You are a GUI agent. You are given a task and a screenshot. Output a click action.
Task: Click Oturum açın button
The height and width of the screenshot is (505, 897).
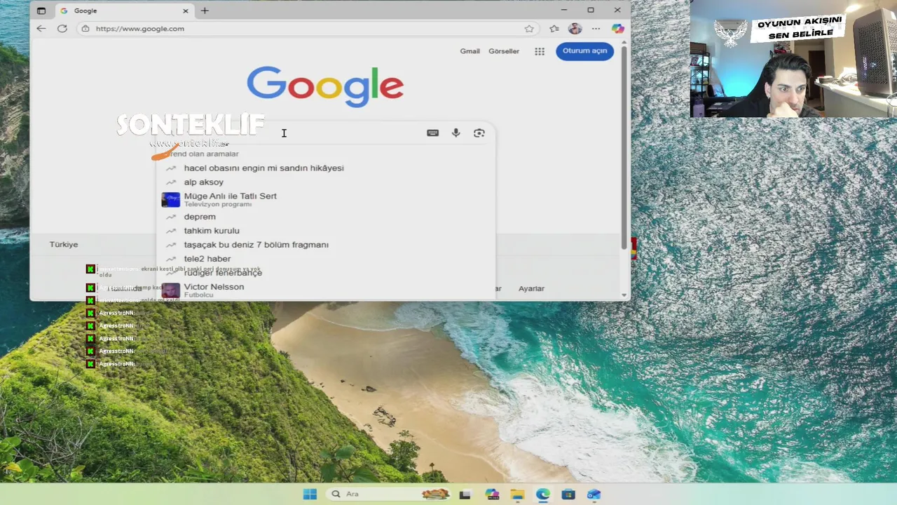[x=584, y=51]
